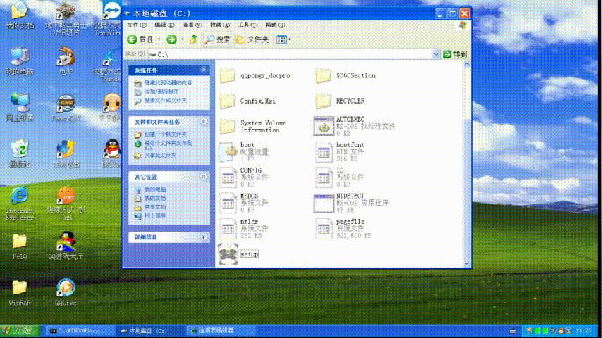The image size is (602, 338).
Task: Collapse the File and Folder Tasks panel
Action: tap(204, 122)
